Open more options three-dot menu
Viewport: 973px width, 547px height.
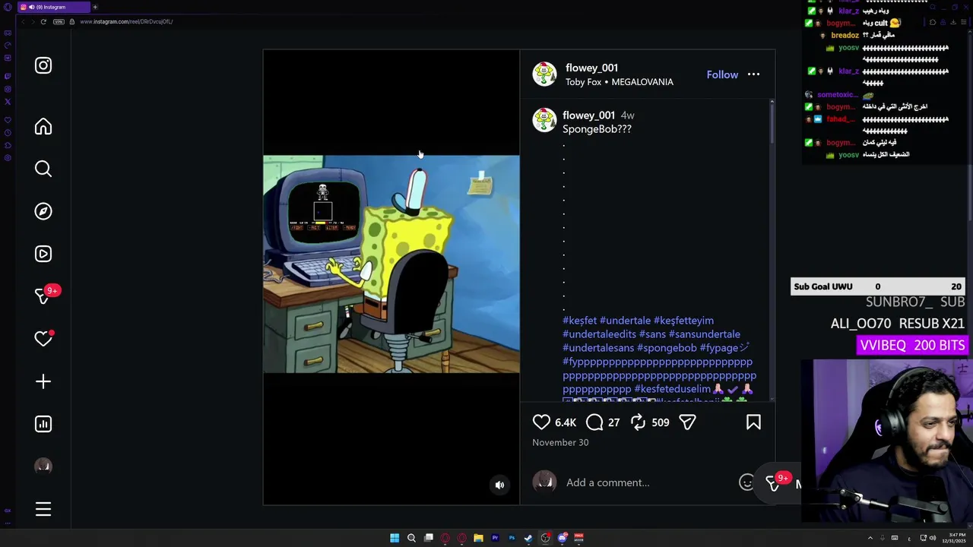pos(753,74)
